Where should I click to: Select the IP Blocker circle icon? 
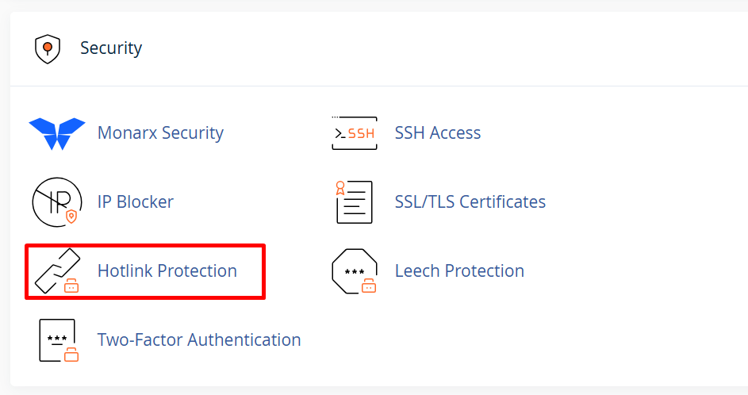[x=57, y=202]
